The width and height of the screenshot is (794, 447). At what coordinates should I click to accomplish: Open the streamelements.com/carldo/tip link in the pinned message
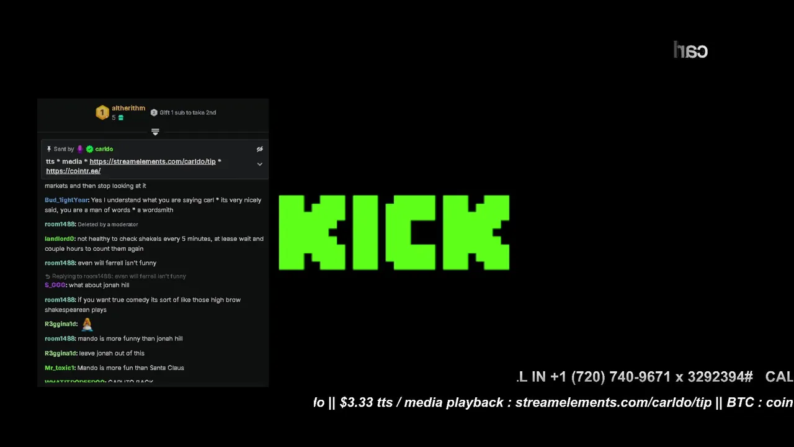153,161
